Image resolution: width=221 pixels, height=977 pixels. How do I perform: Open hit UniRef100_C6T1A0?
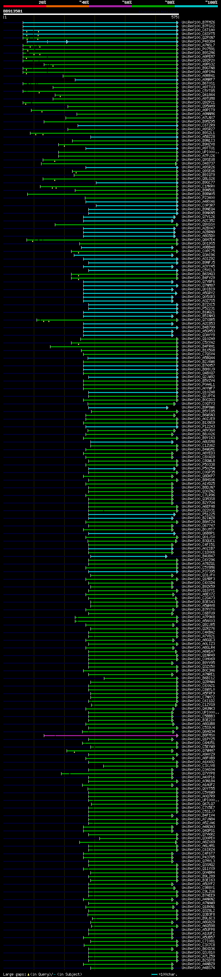(x=198, y=30)
